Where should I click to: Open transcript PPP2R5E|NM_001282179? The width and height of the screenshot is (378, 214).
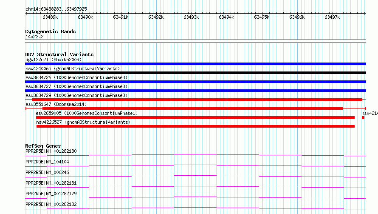[x=51, y=194]
